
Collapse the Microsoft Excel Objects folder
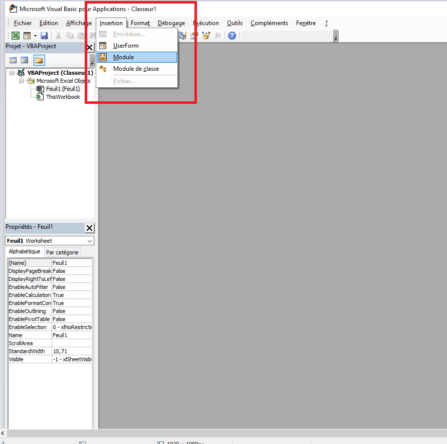pos(22,81)
